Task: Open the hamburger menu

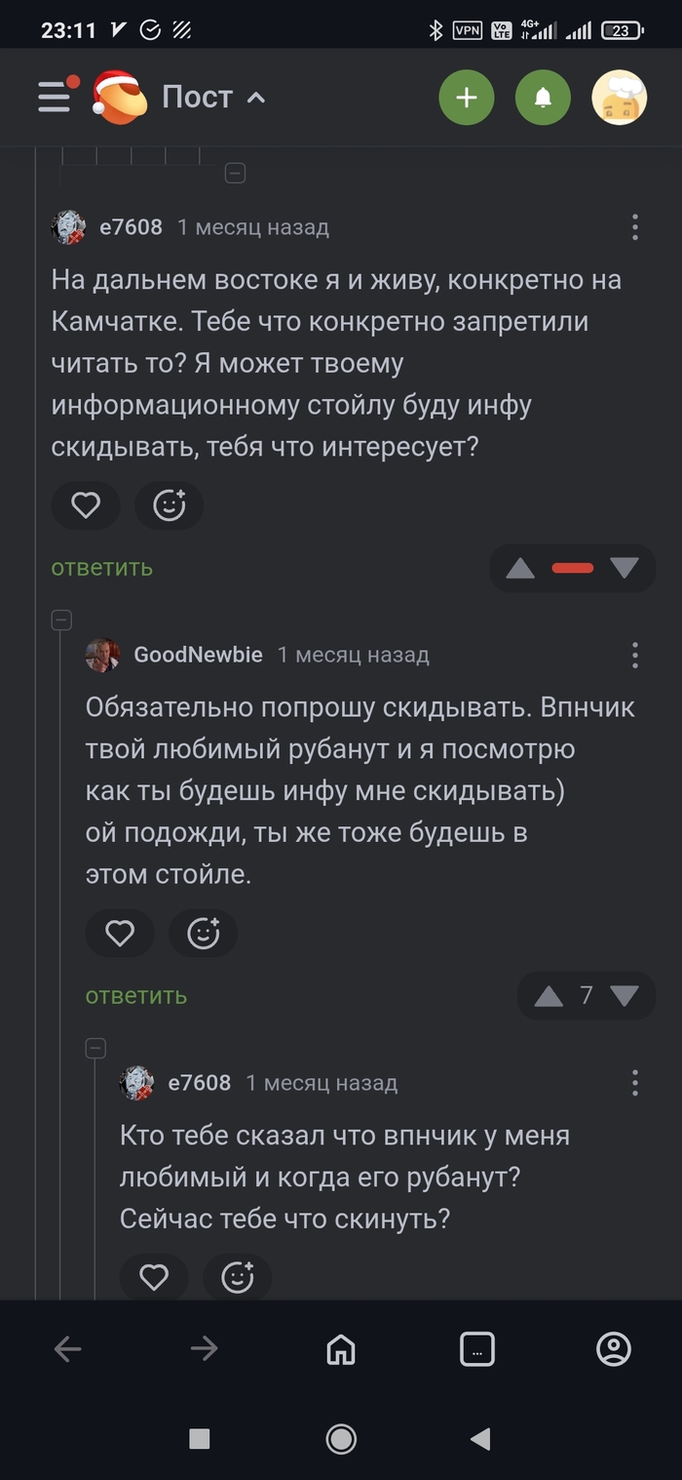Action: [x=56, y=97]
